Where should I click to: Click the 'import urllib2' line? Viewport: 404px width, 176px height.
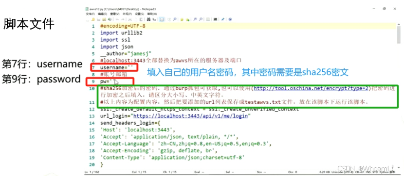pos(121,33)
